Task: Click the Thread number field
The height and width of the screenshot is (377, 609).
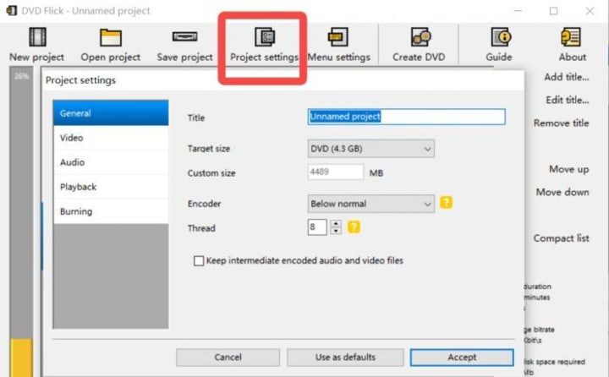Action: [317, 227]
